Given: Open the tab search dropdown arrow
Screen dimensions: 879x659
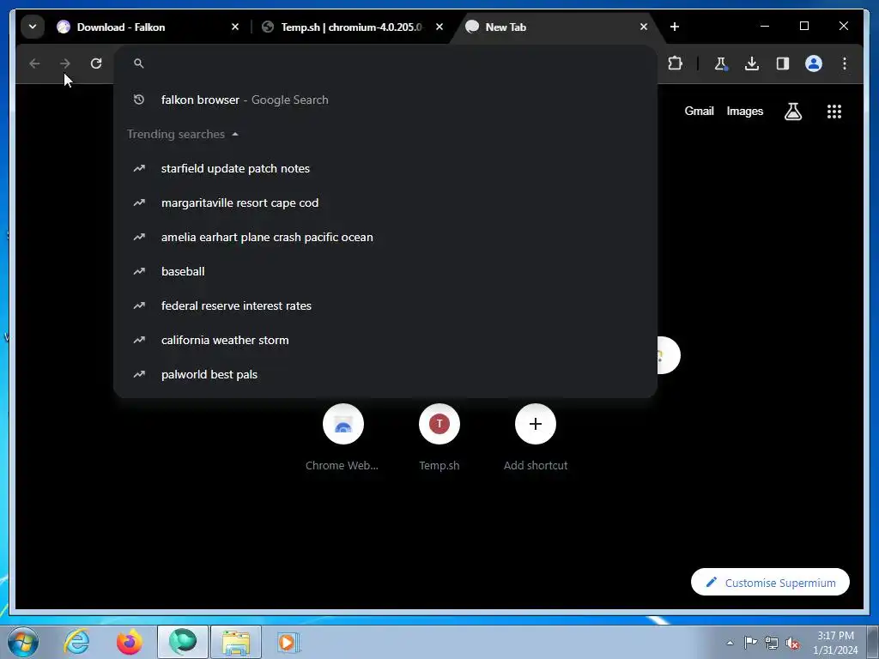Looking at the screenshot, I should pos(33,27).
